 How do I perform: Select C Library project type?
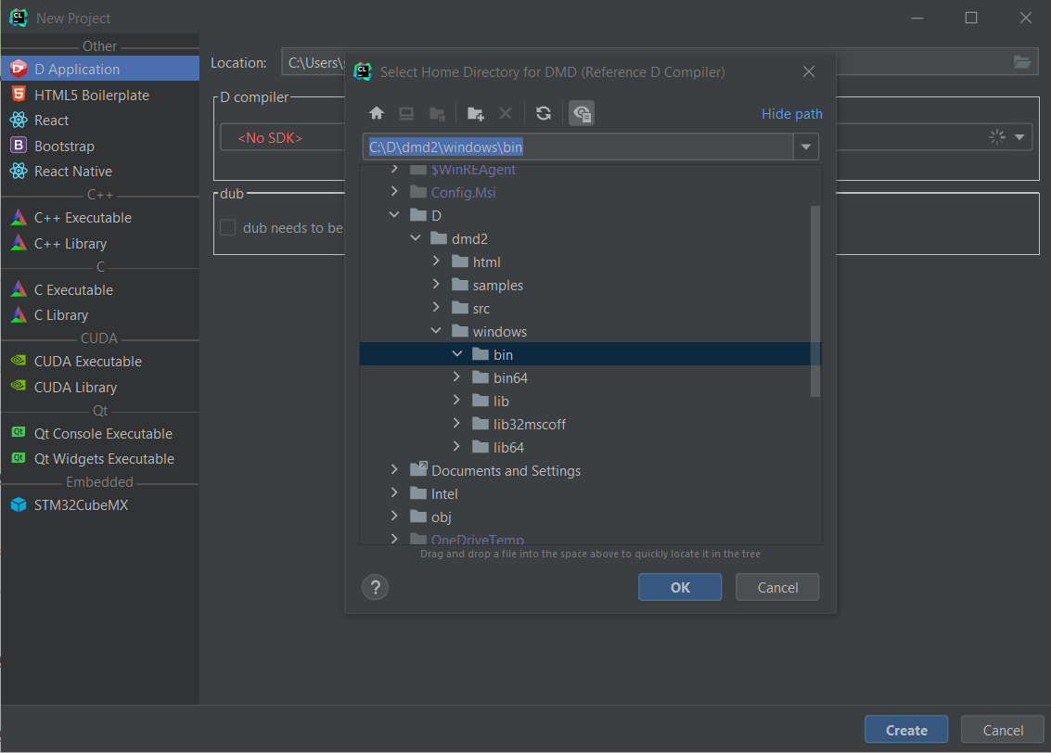tap(100, 315)
